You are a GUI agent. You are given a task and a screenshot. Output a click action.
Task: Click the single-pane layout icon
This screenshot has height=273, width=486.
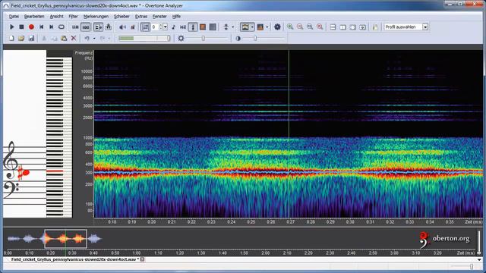pos(342,27)
